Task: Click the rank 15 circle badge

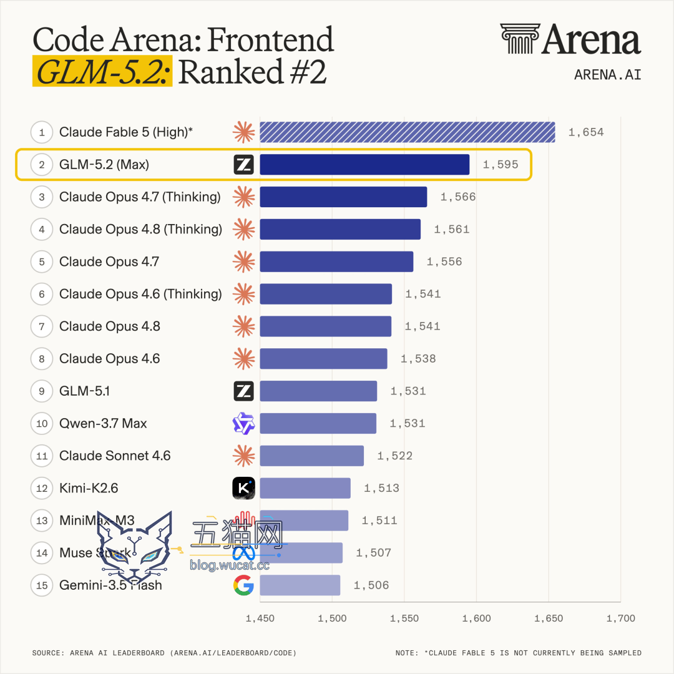Action: [x=42, y=585]
